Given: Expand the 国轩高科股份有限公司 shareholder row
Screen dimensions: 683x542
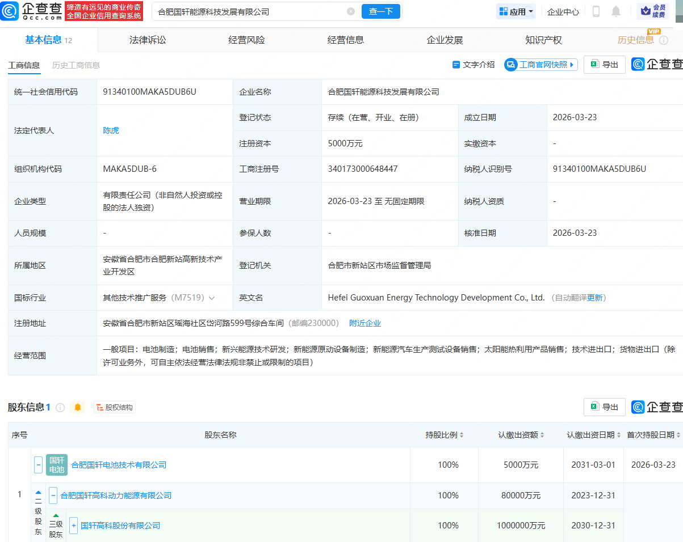Looking at the screenshot, I should pyautogui.click(x=73, y=526).
